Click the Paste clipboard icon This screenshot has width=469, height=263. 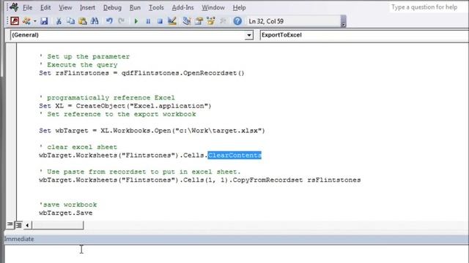click(83, 21)
